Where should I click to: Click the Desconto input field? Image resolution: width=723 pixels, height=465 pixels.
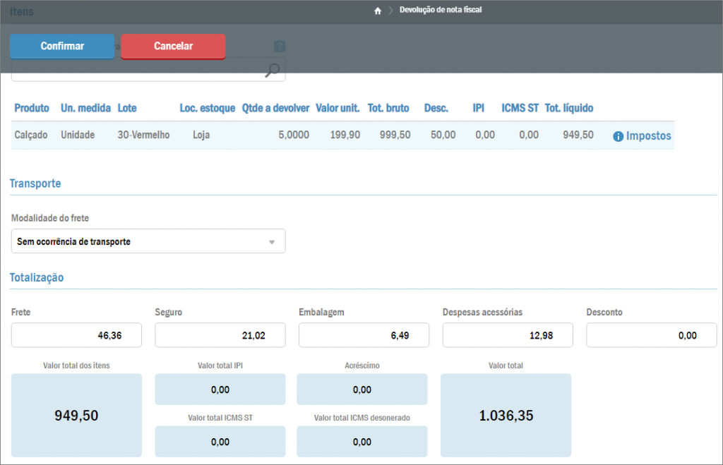click(651, 336)
